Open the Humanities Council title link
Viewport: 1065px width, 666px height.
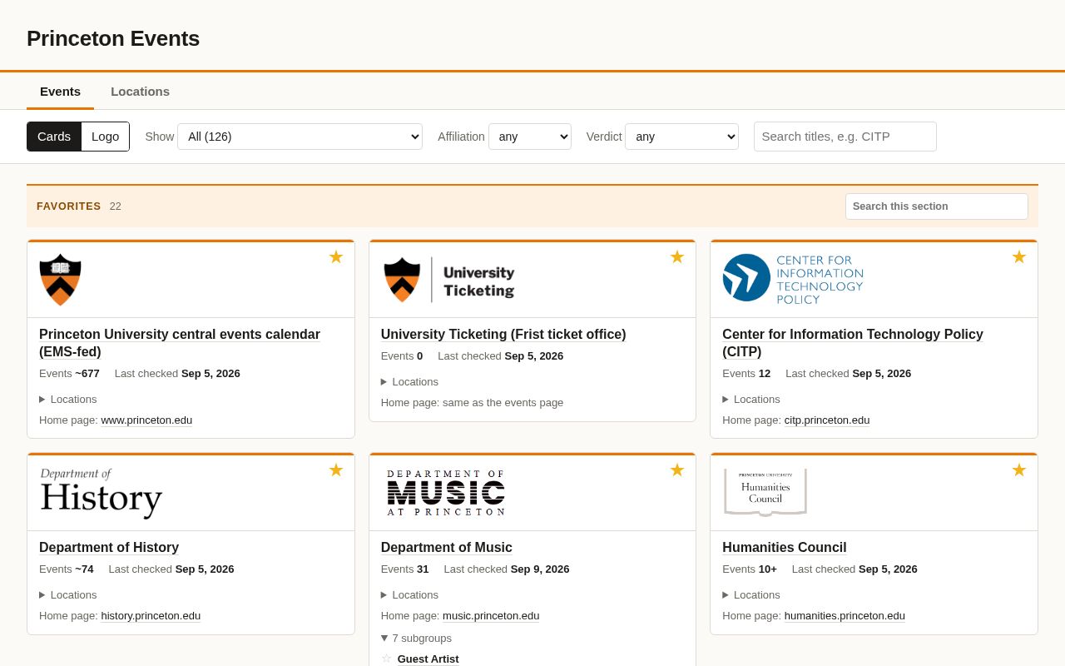(x=785, y=548)
